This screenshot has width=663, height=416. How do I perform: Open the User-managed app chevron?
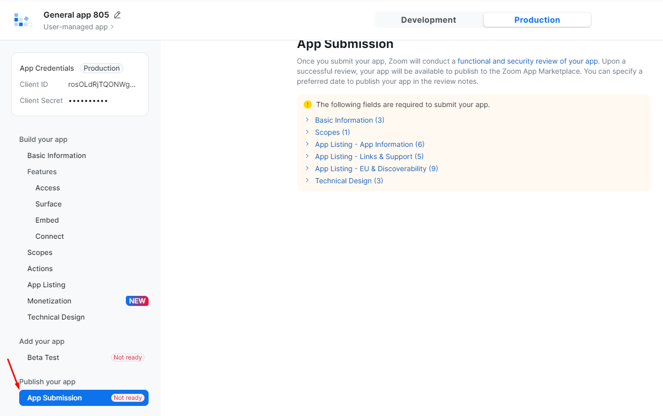point(112,27)
